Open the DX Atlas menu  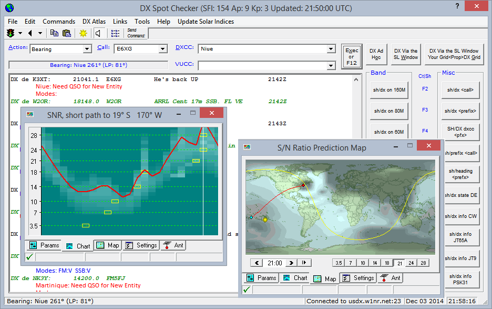point(94,22)
